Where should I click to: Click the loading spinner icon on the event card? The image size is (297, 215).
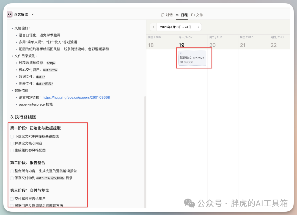click(181, 53)
